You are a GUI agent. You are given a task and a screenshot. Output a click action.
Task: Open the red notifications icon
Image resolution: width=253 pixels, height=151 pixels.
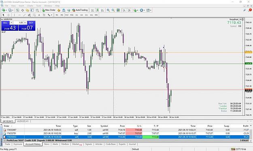pos(250,10)
